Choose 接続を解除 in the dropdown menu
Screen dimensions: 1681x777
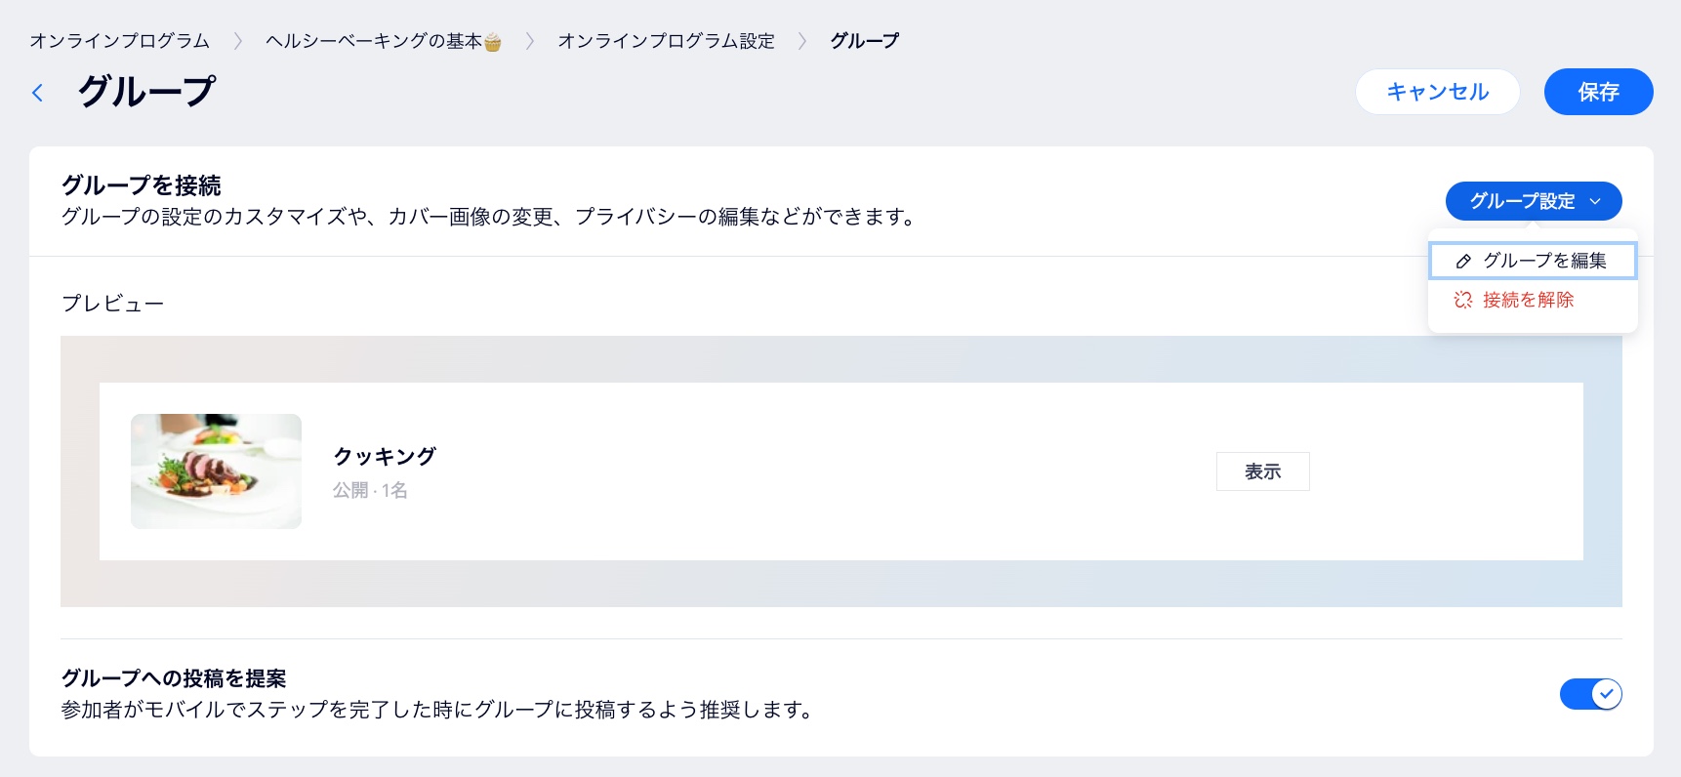click(x=1528, y=301)
